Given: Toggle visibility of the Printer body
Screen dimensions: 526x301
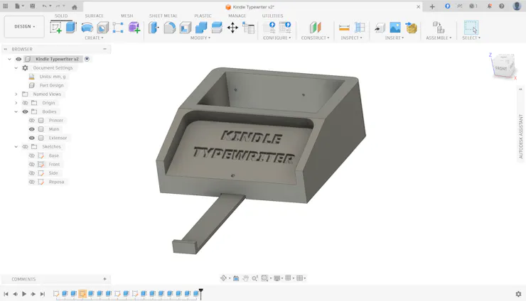Looking at the screenshot, I should [x=31, y=121].
